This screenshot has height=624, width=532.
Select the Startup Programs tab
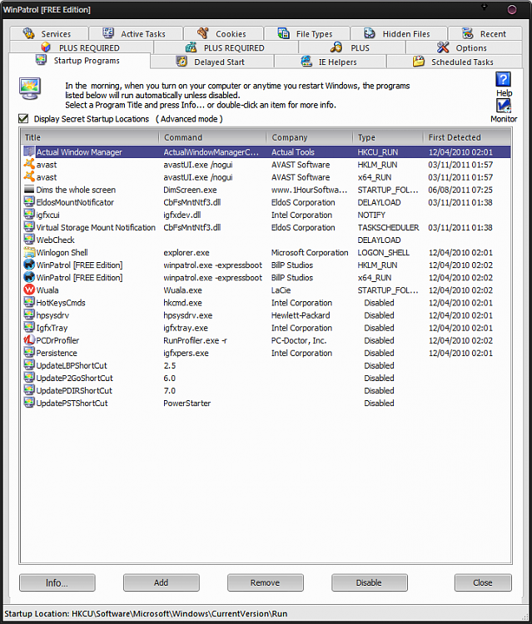pos(79,61)
